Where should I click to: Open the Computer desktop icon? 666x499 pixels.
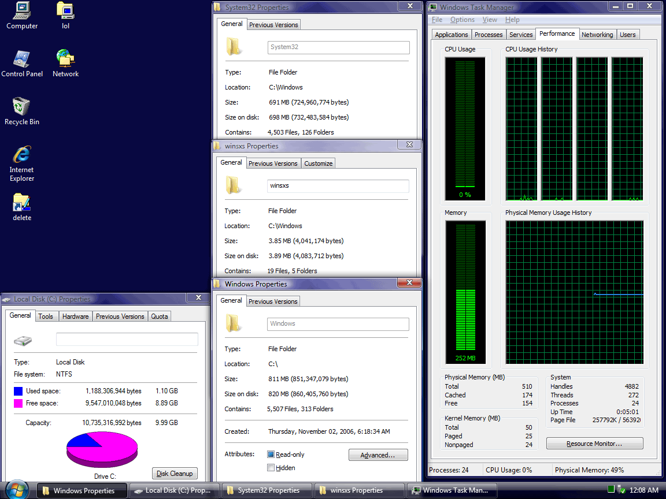pyautogui.click(x=22, y=12)
